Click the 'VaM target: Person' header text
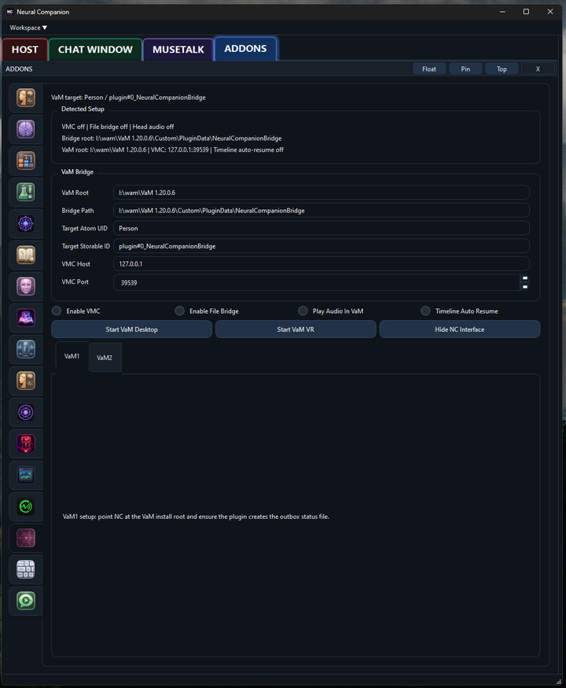Image resolution: width=566 pixels, height=688 pixels. [128, 97]
